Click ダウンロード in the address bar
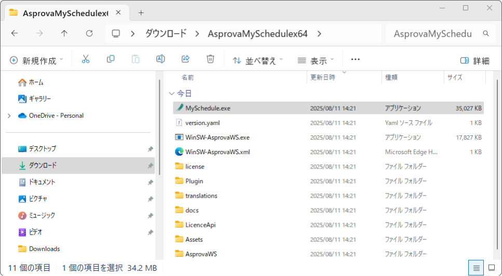Image resolution: width=502 pixels, height=276 pixels. point(166,34)
